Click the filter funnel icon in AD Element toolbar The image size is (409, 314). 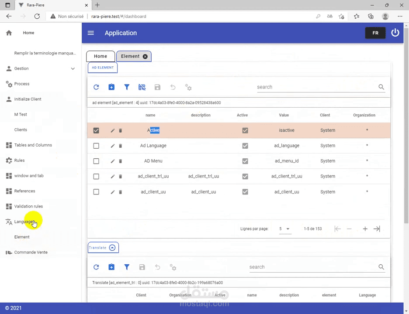pos(127,87)
